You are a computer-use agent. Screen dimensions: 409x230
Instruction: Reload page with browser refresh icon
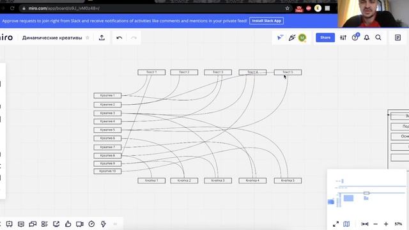click(12, 8)
